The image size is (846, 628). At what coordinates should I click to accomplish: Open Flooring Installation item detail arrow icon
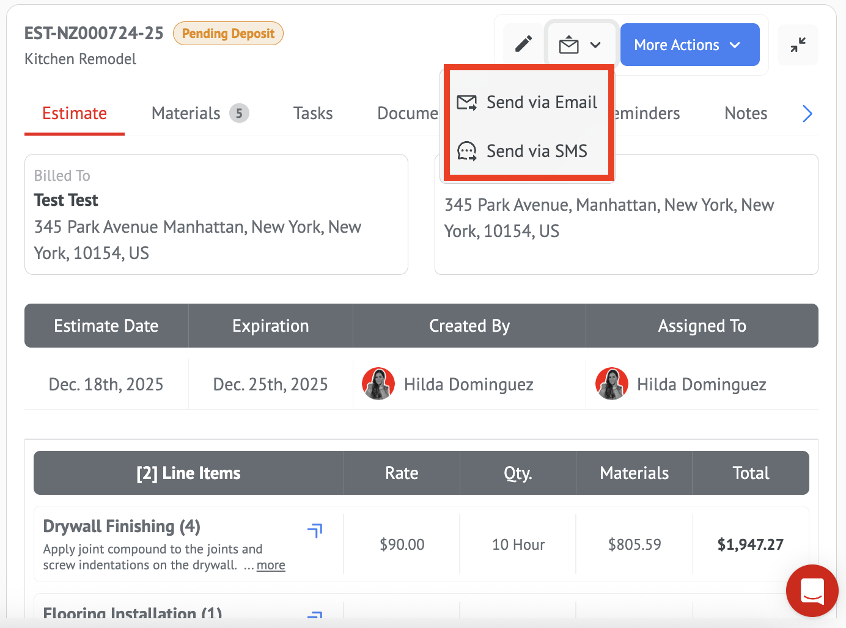pyautogui.click(x=315, y=614)
